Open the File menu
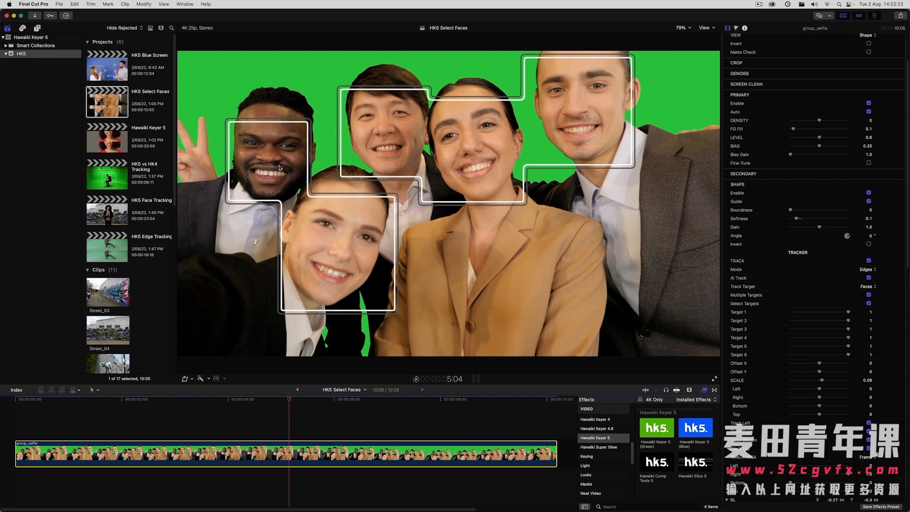Image resolution: width=910 pixels, height=512 pixels. [x=59, y=4]
